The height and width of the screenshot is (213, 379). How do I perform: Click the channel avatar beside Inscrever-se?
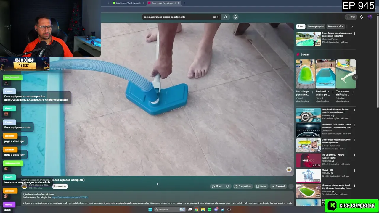click(24, 186)
